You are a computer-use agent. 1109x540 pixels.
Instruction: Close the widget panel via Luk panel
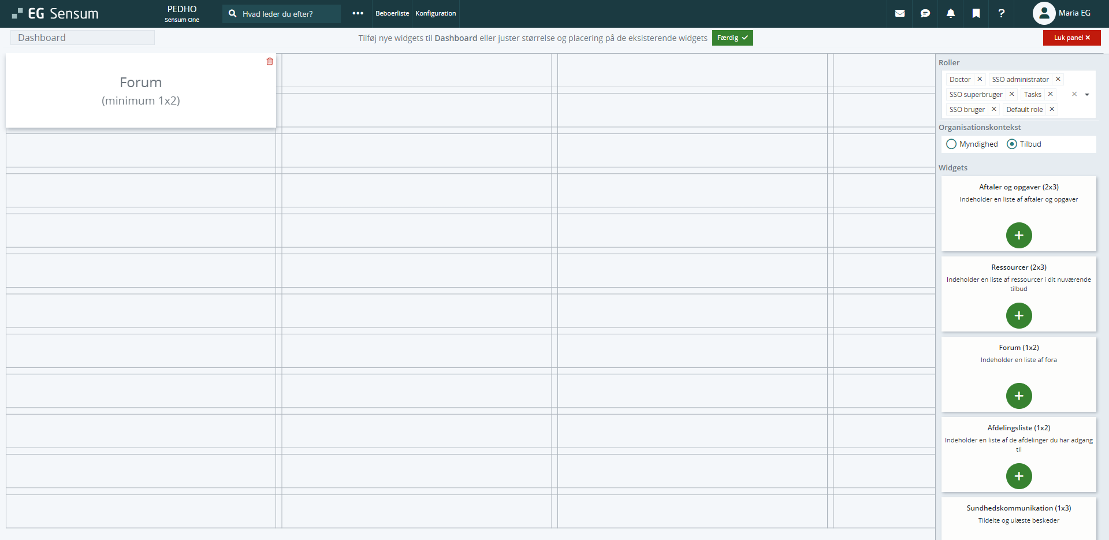pyautogui.click(x=1071, y=37)
